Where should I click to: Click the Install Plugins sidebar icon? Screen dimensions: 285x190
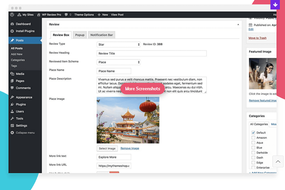[12, 31]
